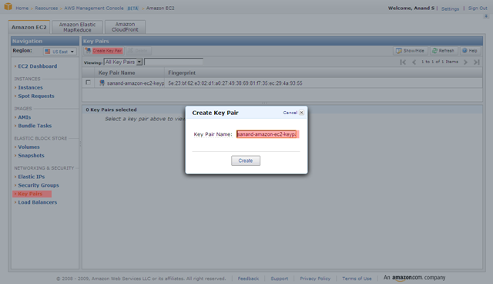
Task: Open the All Key Pairs viewing dropdown
Action: [x=123, y=62]
